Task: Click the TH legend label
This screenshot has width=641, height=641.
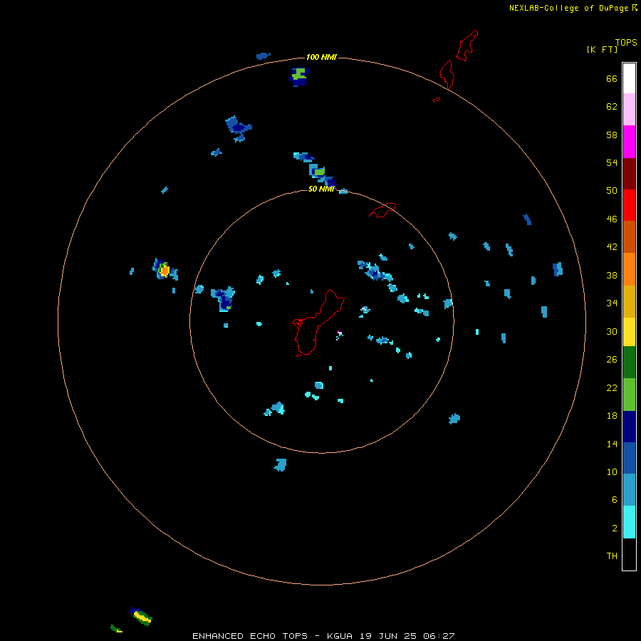Action: pyautogui.click(x=612, y=556)
